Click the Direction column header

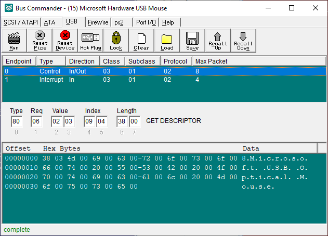coord(82,61)
